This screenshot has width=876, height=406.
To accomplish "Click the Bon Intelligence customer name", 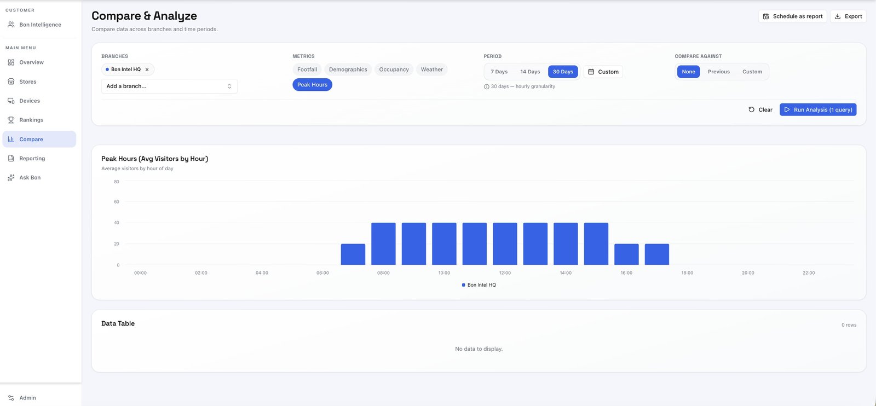I will (41, 25).
